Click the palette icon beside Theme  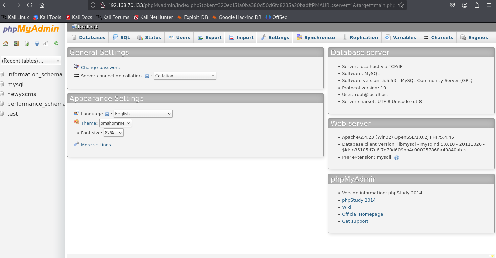coord(77,122)
